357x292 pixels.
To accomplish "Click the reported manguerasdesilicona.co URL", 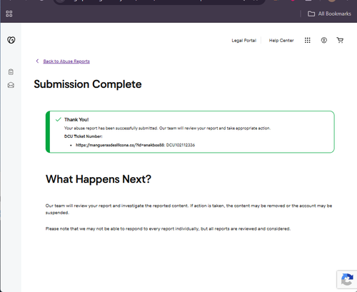I will pyautogui.click(x=120, y=145).
